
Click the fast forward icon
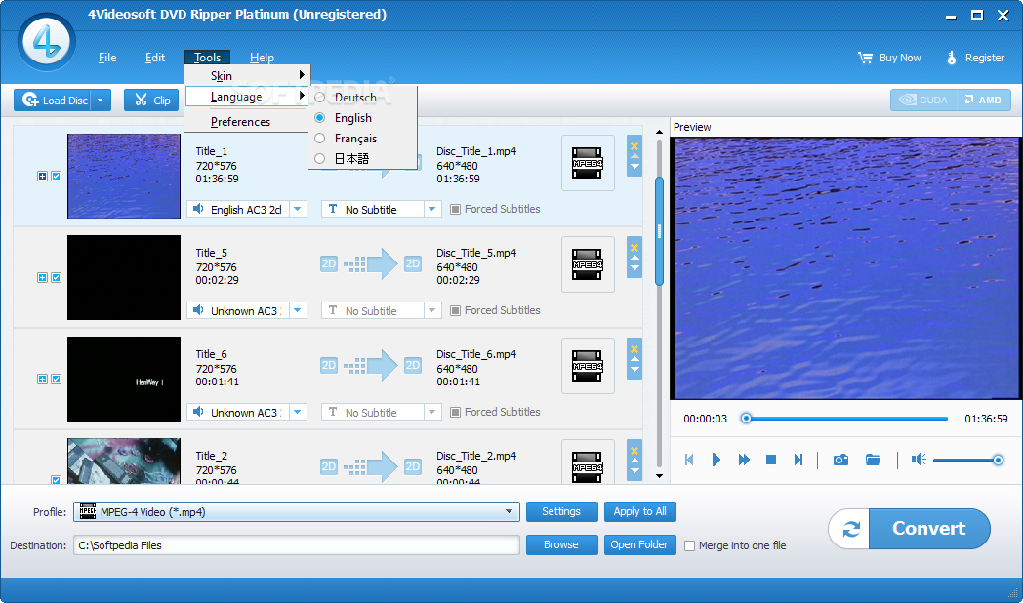[x=744, y=461]
